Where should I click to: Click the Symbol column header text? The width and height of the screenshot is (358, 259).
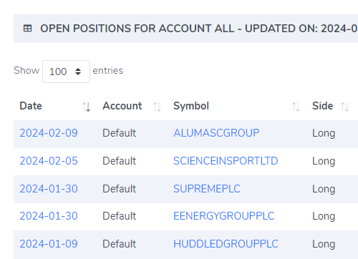191,106
